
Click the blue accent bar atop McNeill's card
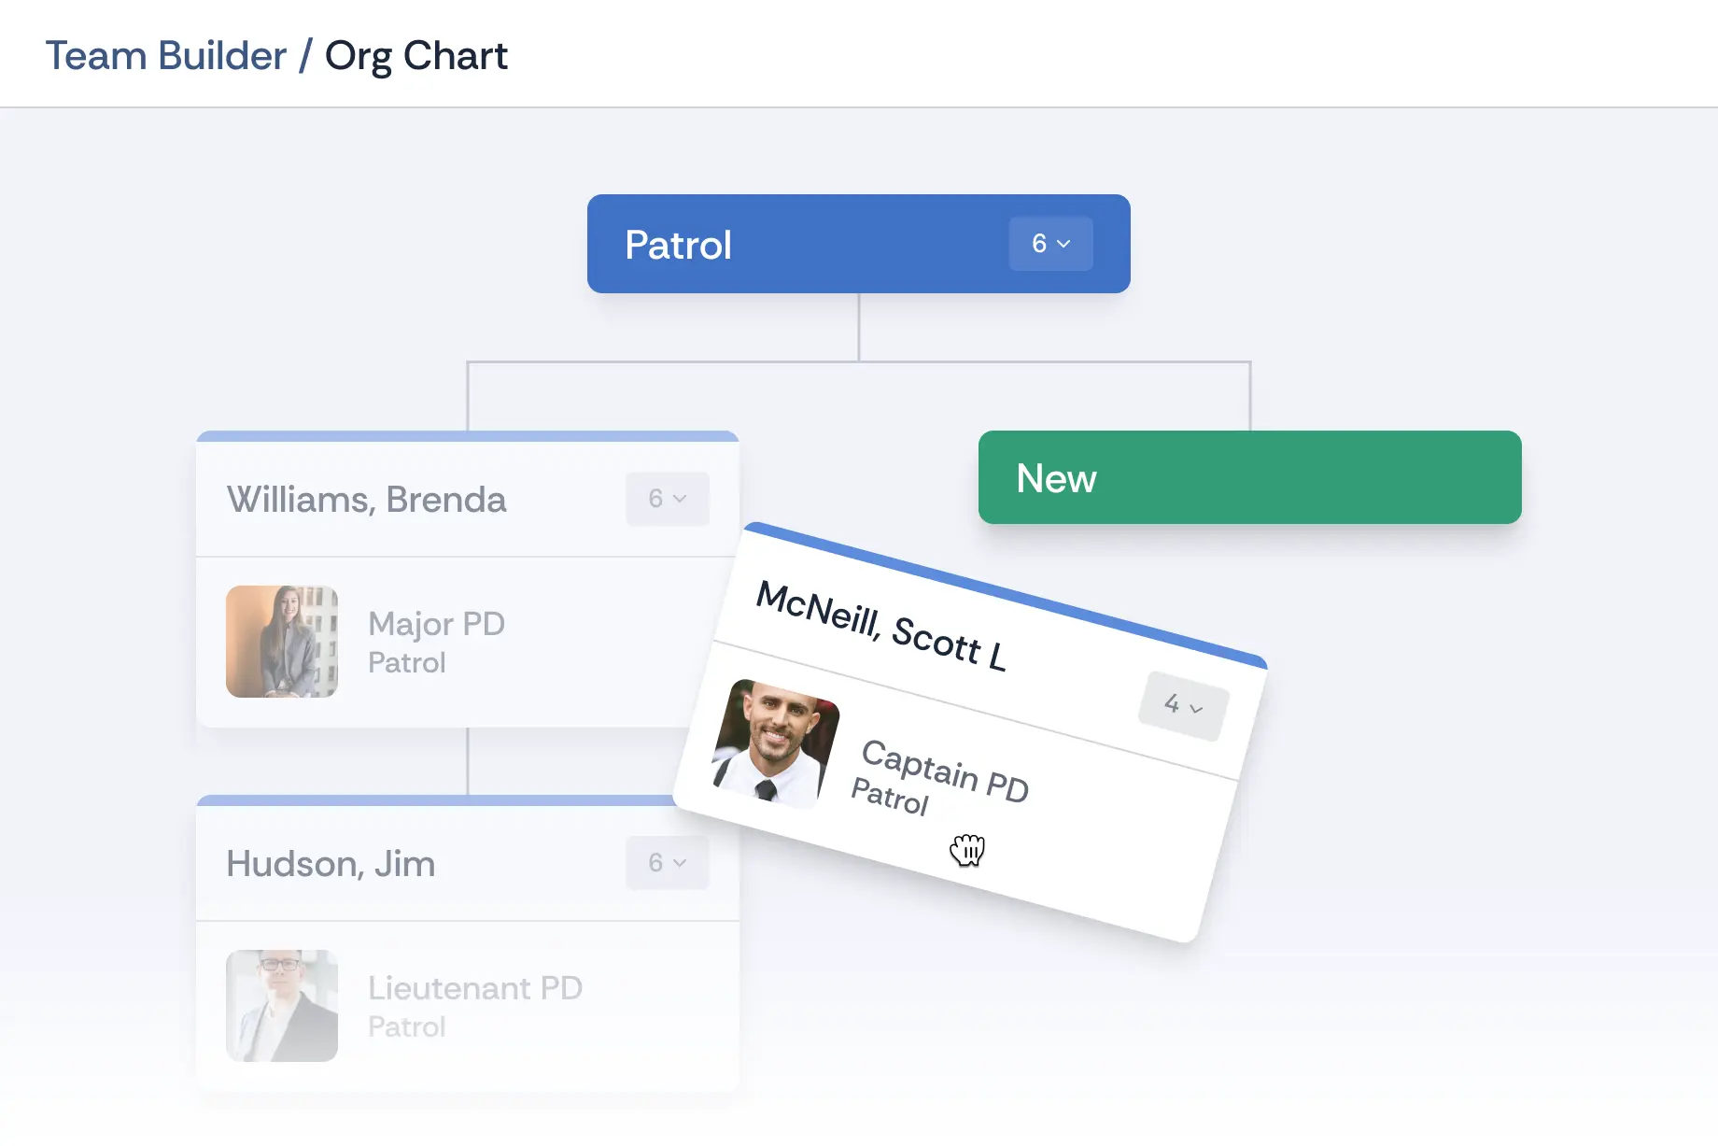pyautogui.click(x=1005, y=594)
